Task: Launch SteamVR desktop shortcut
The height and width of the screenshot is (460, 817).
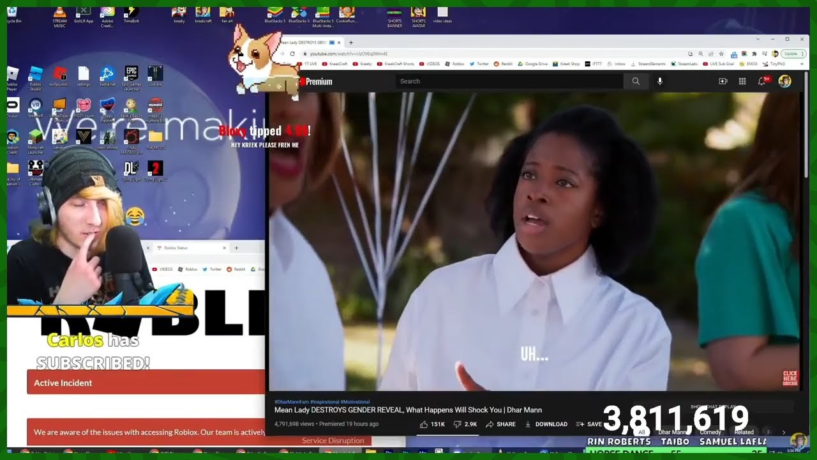Action: [35, 108]
